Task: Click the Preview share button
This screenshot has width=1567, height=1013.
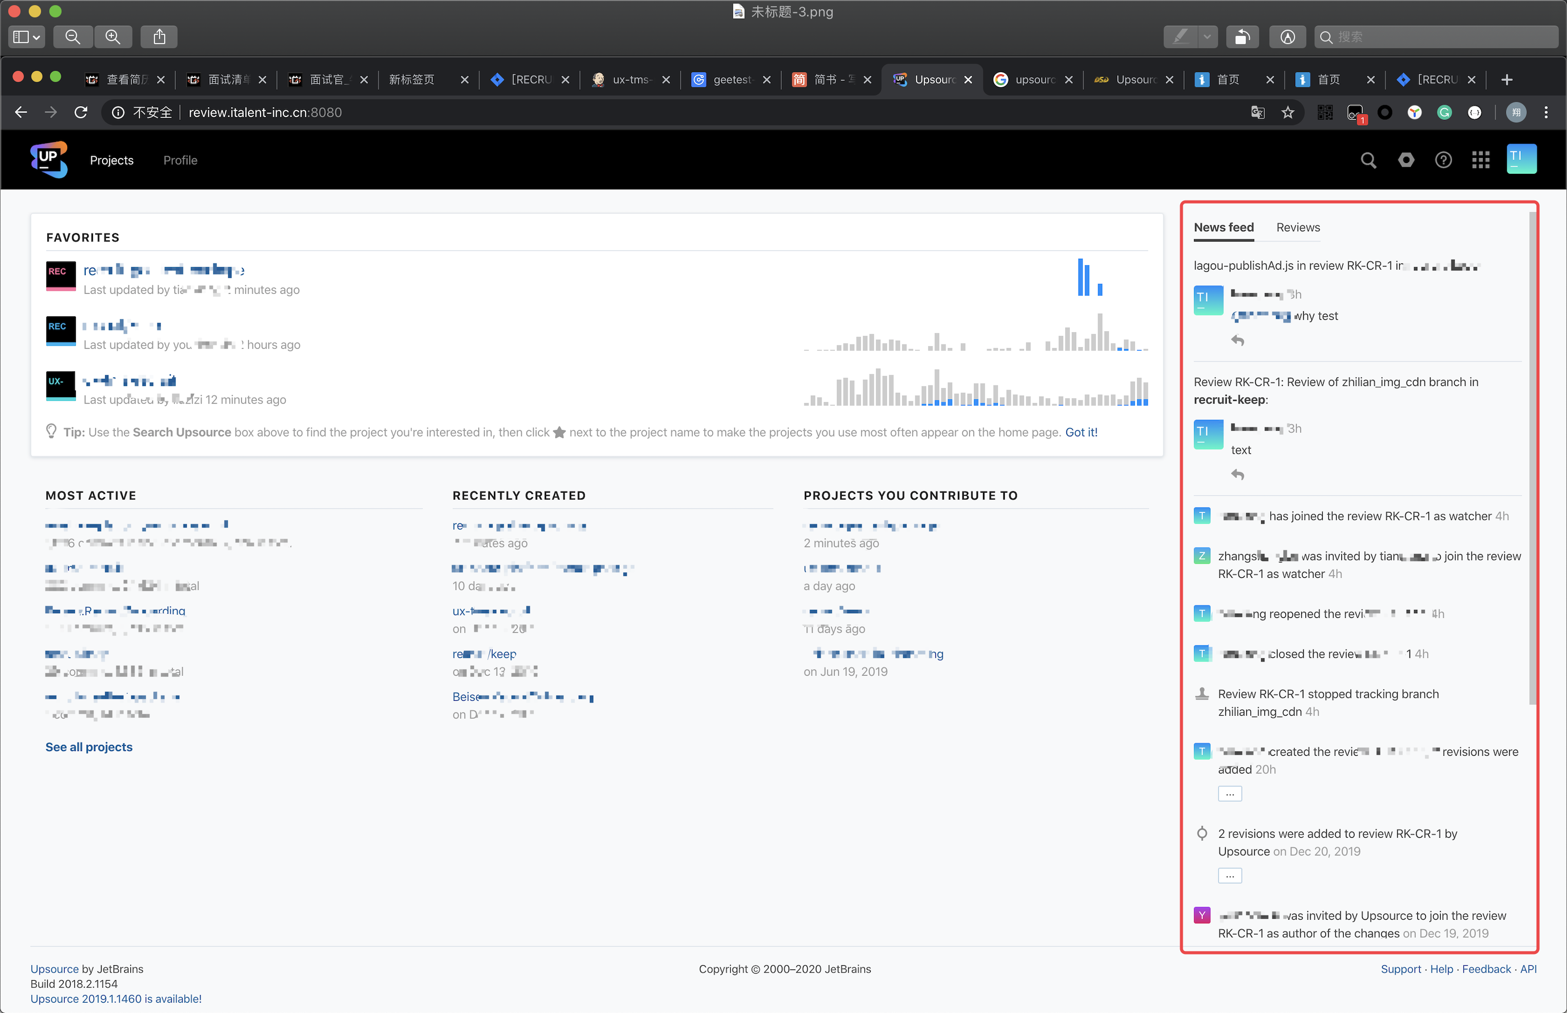Action: [159, 37]
